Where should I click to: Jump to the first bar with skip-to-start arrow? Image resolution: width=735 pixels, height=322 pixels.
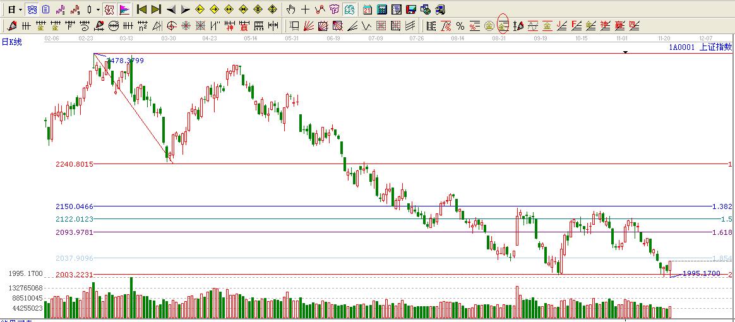pos(142,9)
